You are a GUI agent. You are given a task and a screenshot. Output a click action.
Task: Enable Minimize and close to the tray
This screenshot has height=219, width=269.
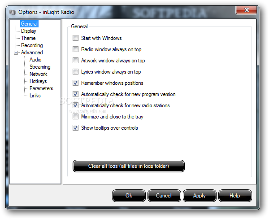pos(75,117)
